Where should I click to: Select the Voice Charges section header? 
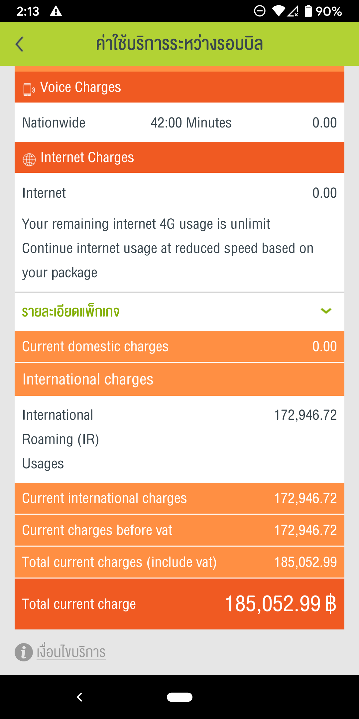(x=179, y=87)
